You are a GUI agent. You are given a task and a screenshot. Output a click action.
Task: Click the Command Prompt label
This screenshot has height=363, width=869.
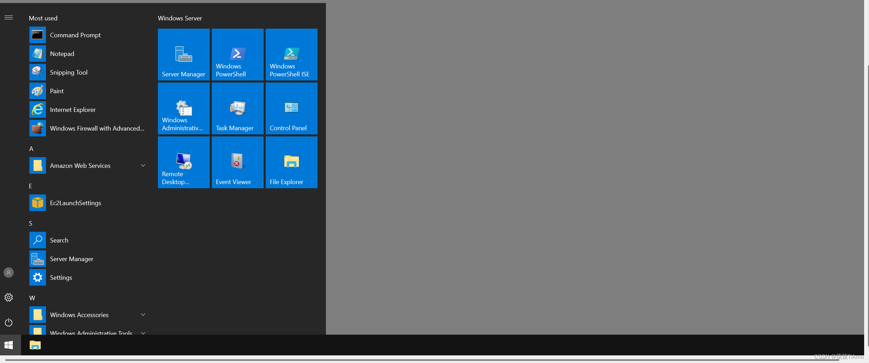point(75,35)
